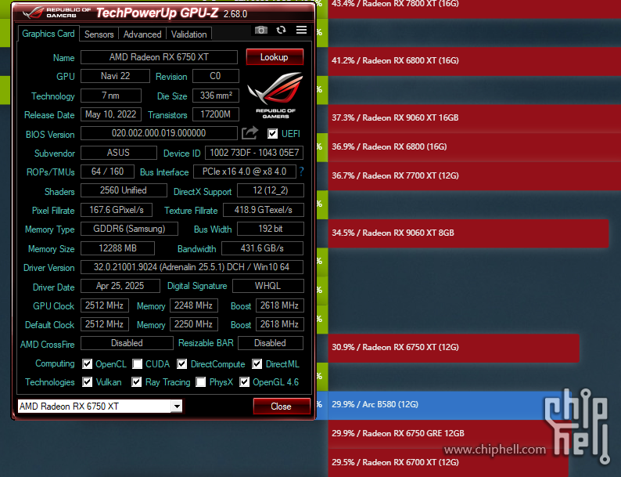Click the Radeon RX 6800 XT chart bar
This screenshot has height=477, width=621.
click(475, 60)
